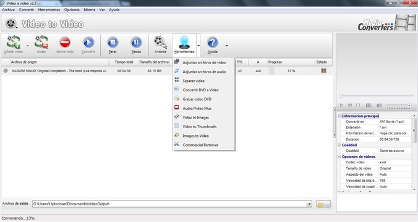Viewport: 418px width, 222px height.
Task: Click the Codec video value xvid
Action: (395, 162)
